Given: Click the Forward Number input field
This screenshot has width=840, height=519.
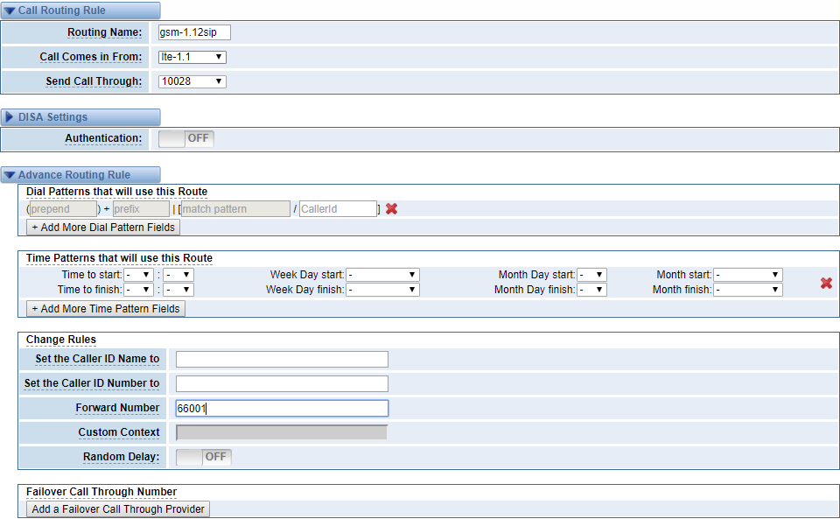Looking at the screenshot, I should (282, 408).
